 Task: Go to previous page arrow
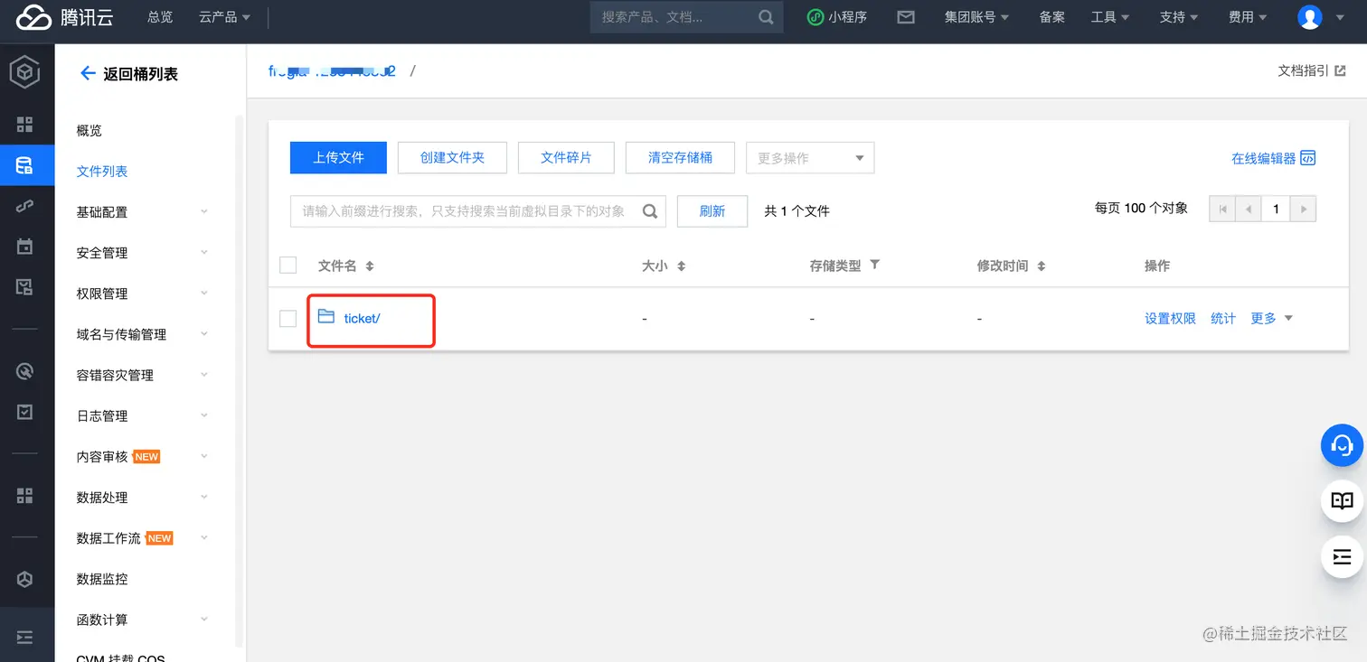(x=1249, y=209)
